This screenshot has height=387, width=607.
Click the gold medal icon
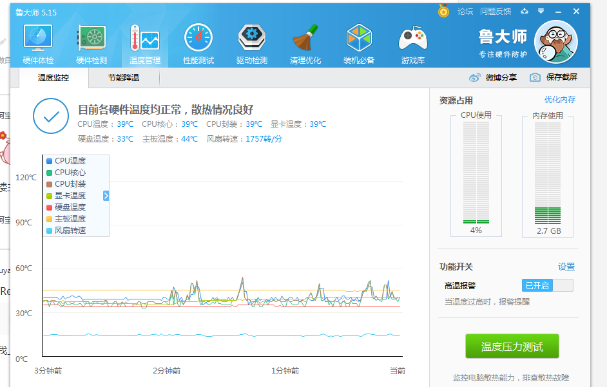(x=443, y=11)
